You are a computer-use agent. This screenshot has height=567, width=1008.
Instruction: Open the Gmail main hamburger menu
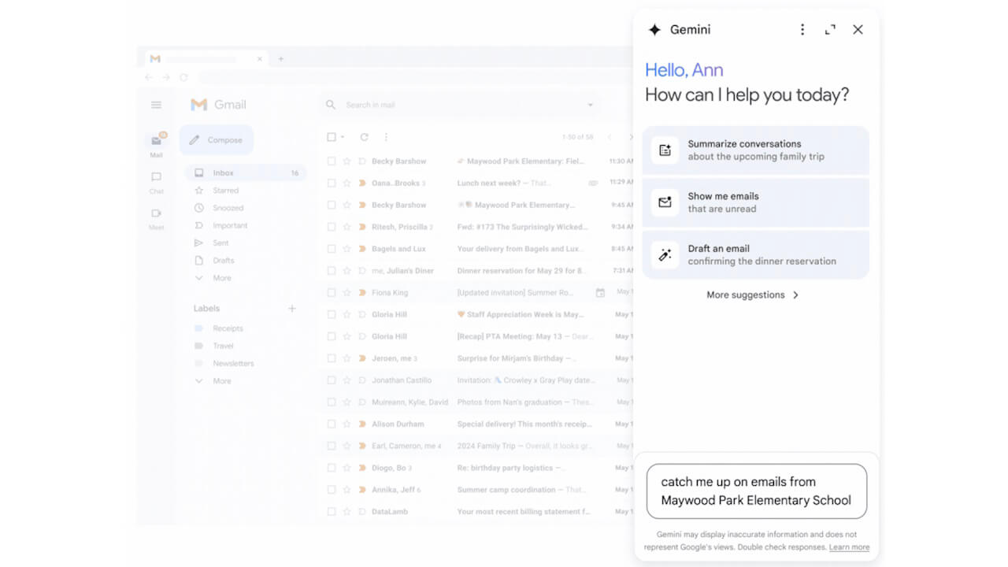[x=156, y=104]
